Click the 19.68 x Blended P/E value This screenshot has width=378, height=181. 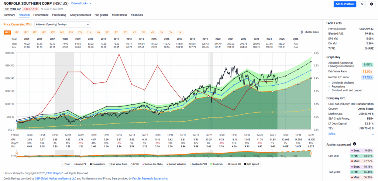pos(368,34)
